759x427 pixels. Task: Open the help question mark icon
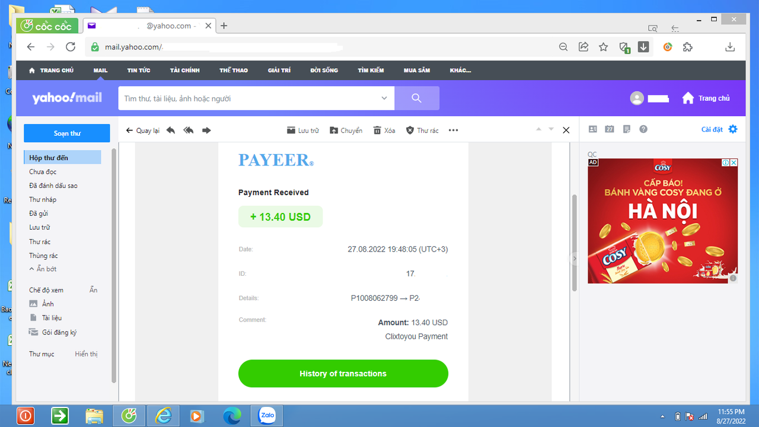pos(643,129)
